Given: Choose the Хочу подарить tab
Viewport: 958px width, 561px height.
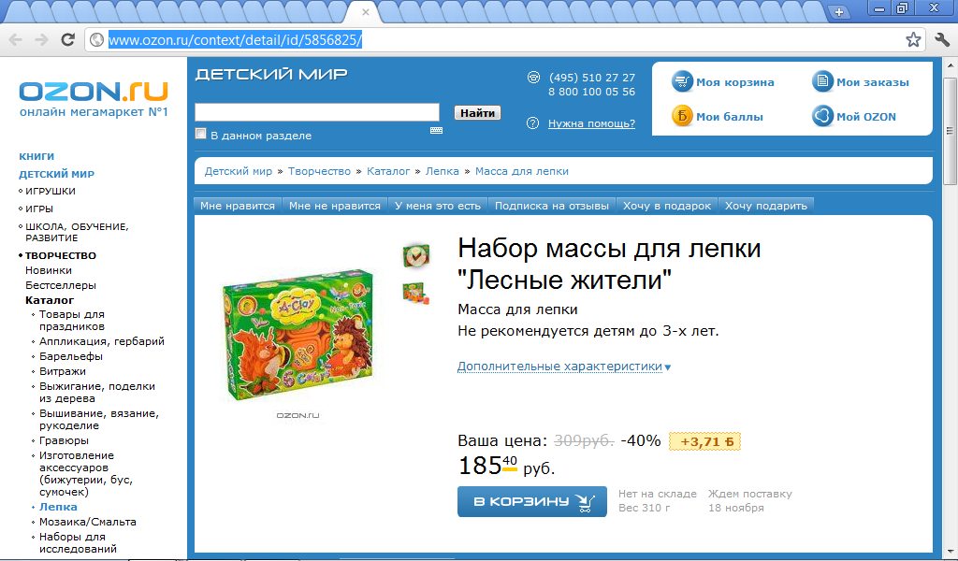Looking at the screenshot, I should click(766, 206).
